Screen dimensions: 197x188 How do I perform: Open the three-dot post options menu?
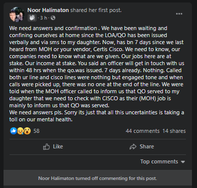179,14
